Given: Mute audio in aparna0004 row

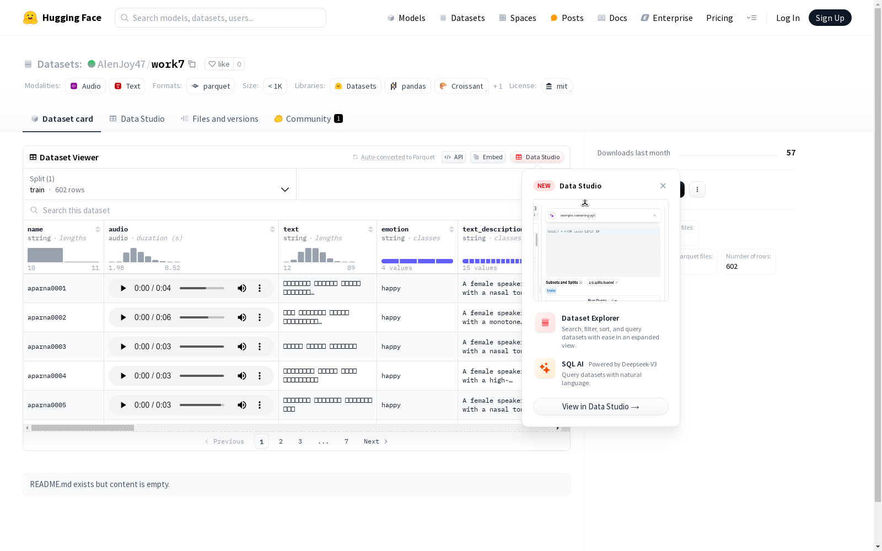Looking at the screenshot, I should coord(242,376).
